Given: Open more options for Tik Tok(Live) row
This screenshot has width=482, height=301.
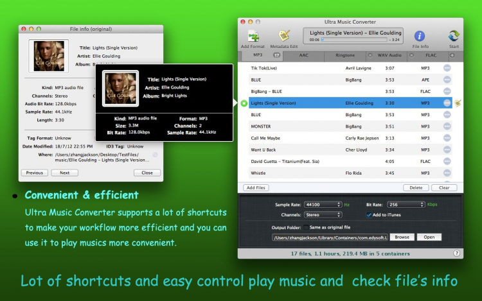Looking at the screenshot, I should coord(447,68).
